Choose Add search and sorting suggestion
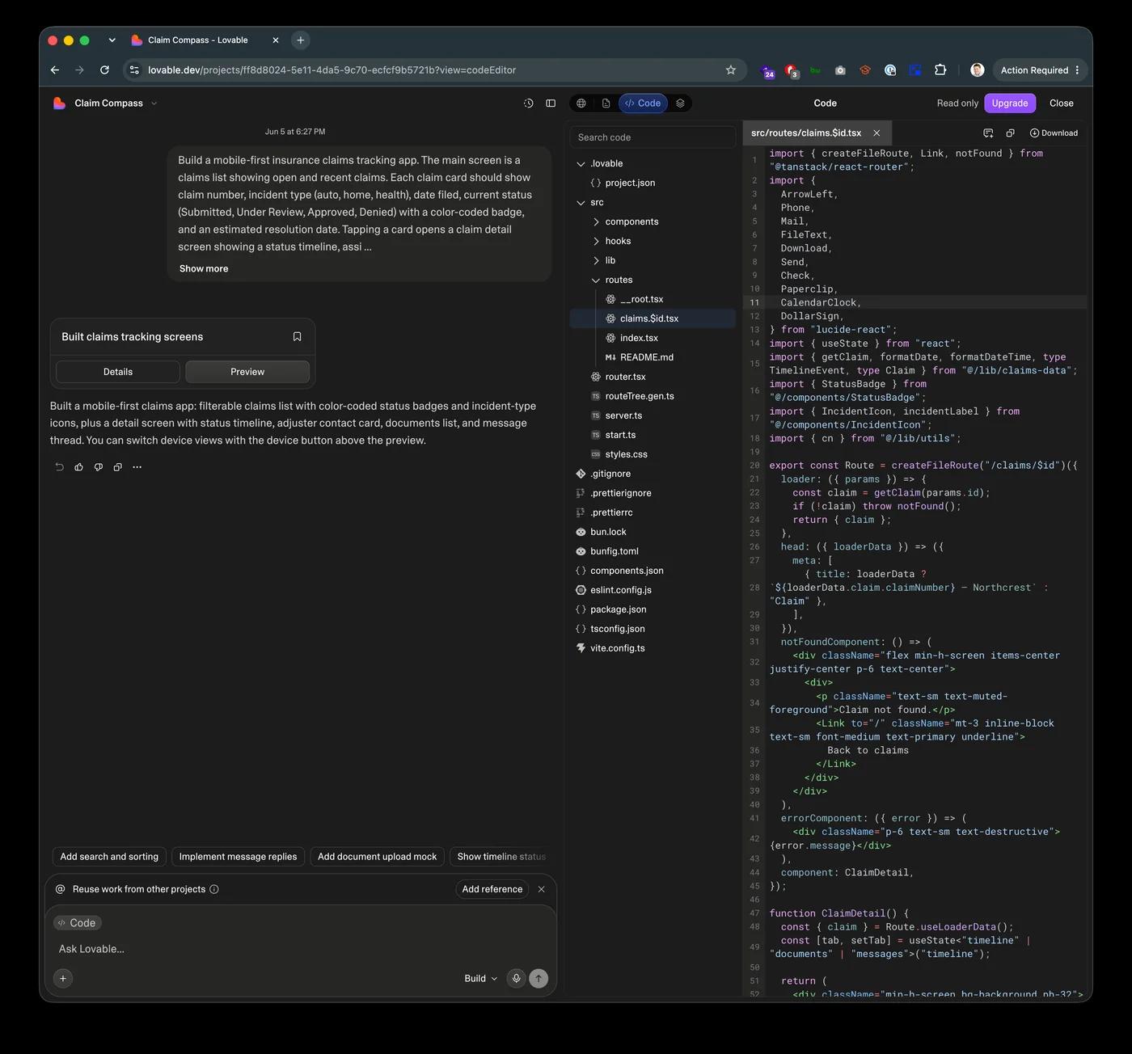 click(x=109, y=857)
